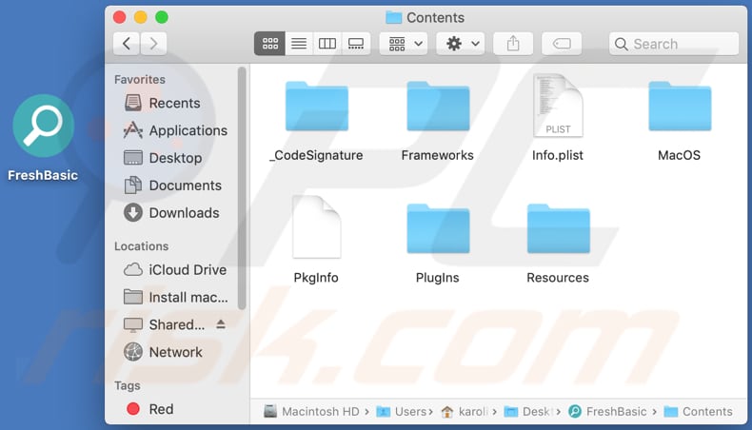Click the _CodeSignature name label
The width and height of the screenshot is (752, 430).
(316, 155)
